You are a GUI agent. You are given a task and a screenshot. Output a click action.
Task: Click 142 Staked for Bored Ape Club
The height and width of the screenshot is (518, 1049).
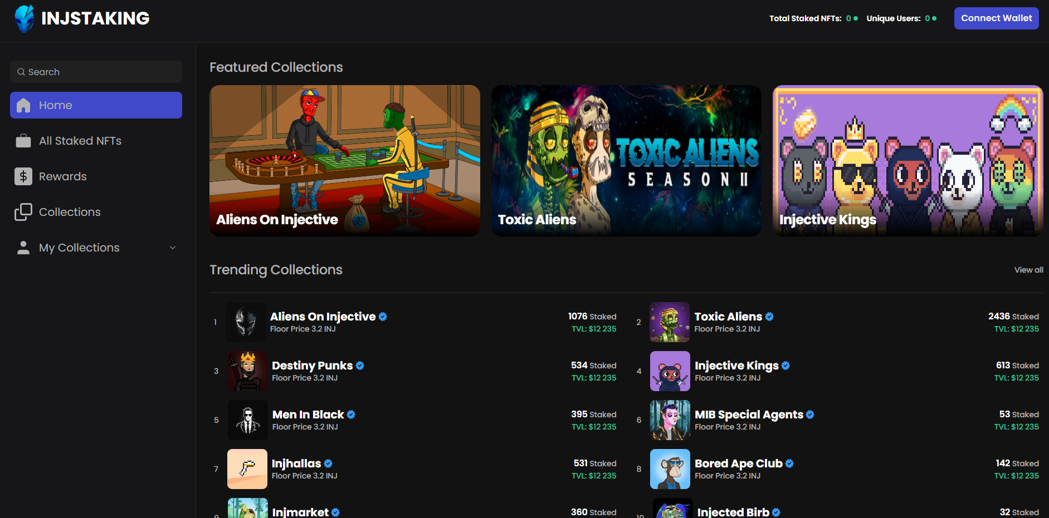click(1017, 463)
